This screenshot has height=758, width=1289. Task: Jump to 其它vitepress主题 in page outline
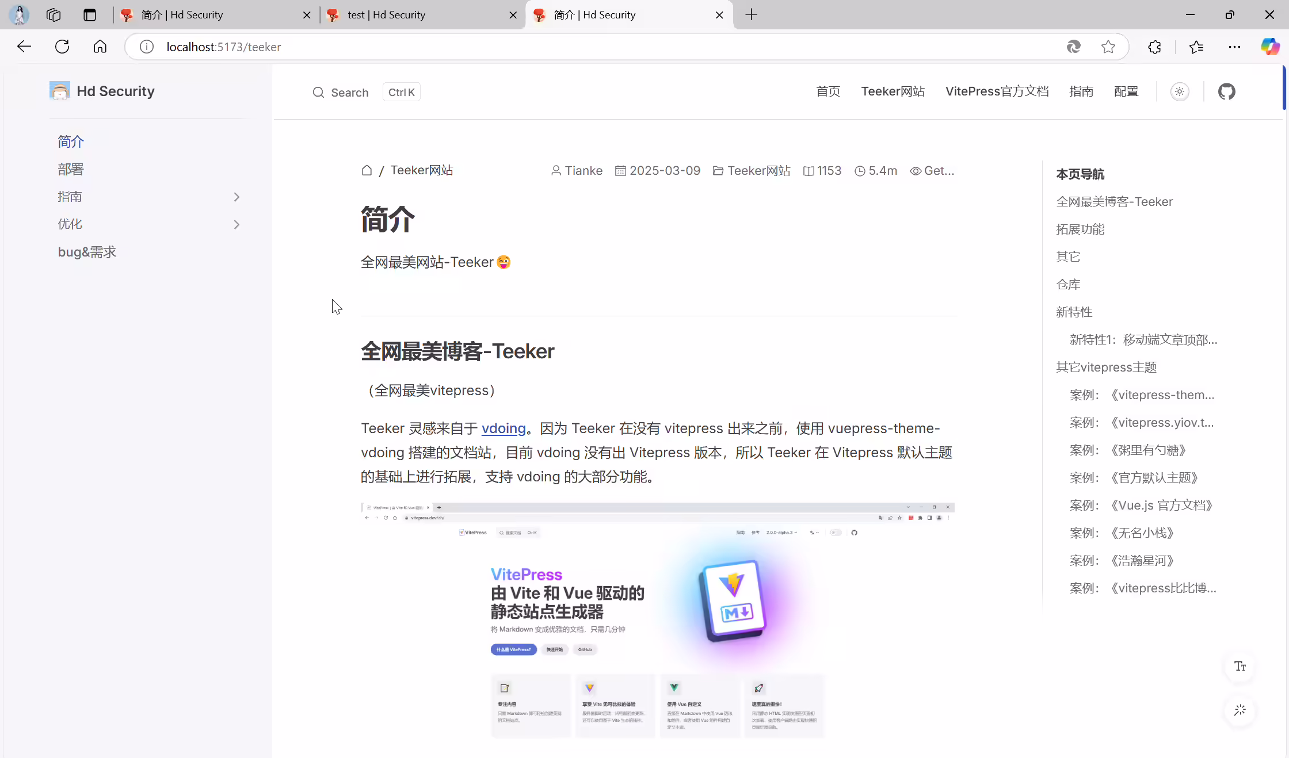click(1106, 367)
